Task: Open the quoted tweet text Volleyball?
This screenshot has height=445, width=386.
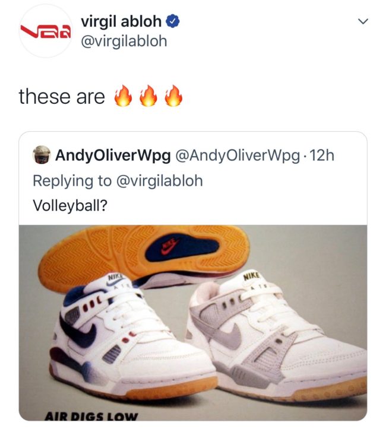Action: (x=70, y=205)
